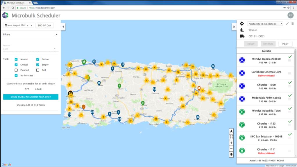Select stop A marker for Wendys Isabela
The width and height of the screenshot is (297, 167).
point(242,60)
